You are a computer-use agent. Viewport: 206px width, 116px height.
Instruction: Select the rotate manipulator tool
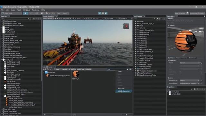pos(37,13)
